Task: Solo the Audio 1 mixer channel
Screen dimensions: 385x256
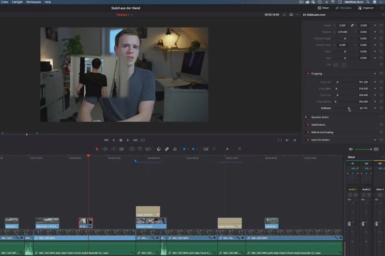Action: [350, 195]
